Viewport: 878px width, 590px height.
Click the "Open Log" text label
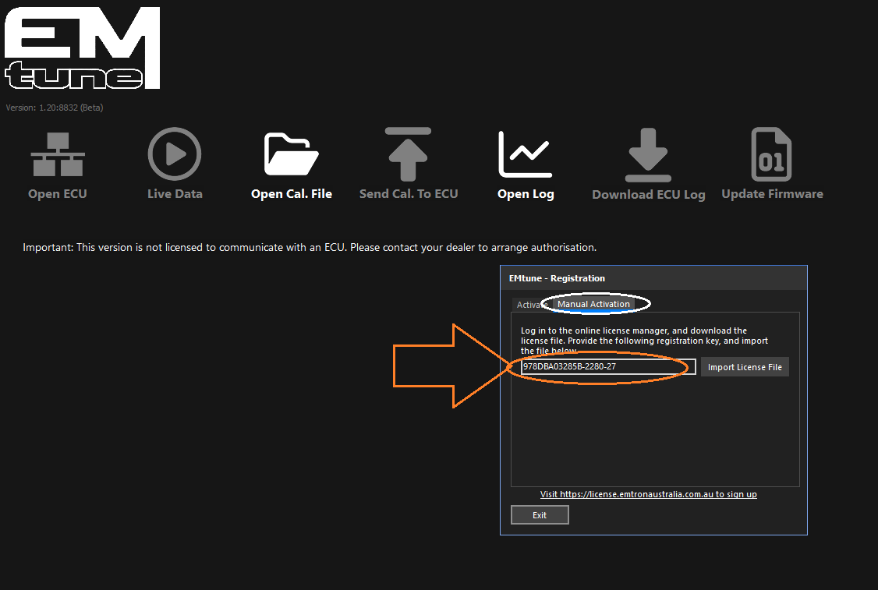coord(526,194)
